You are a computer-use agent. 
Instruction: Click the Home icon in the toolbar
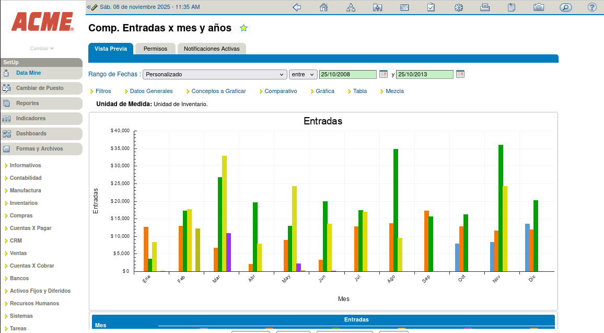pyautogui.click(x=323, y=7)
